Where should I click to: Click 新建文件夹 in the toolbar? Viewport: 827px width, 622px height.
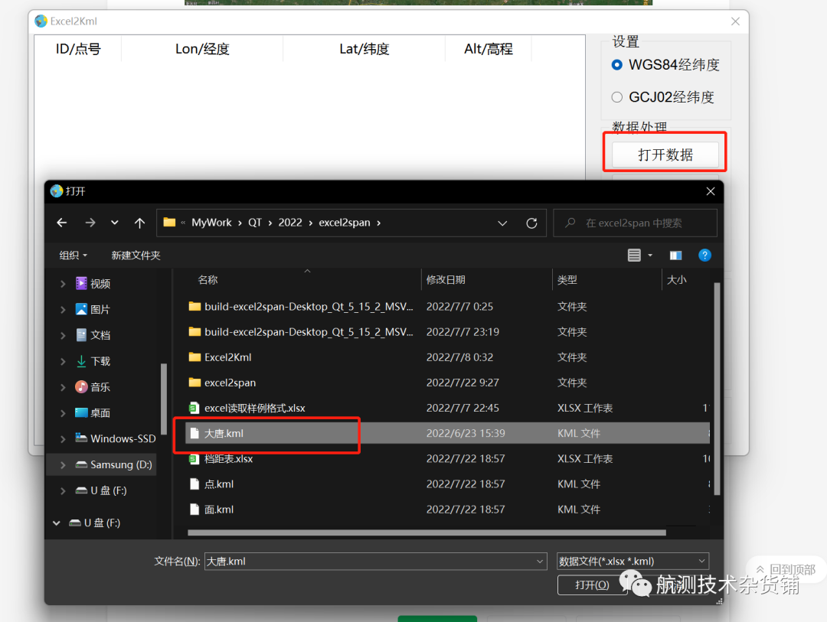click(136, 255)
